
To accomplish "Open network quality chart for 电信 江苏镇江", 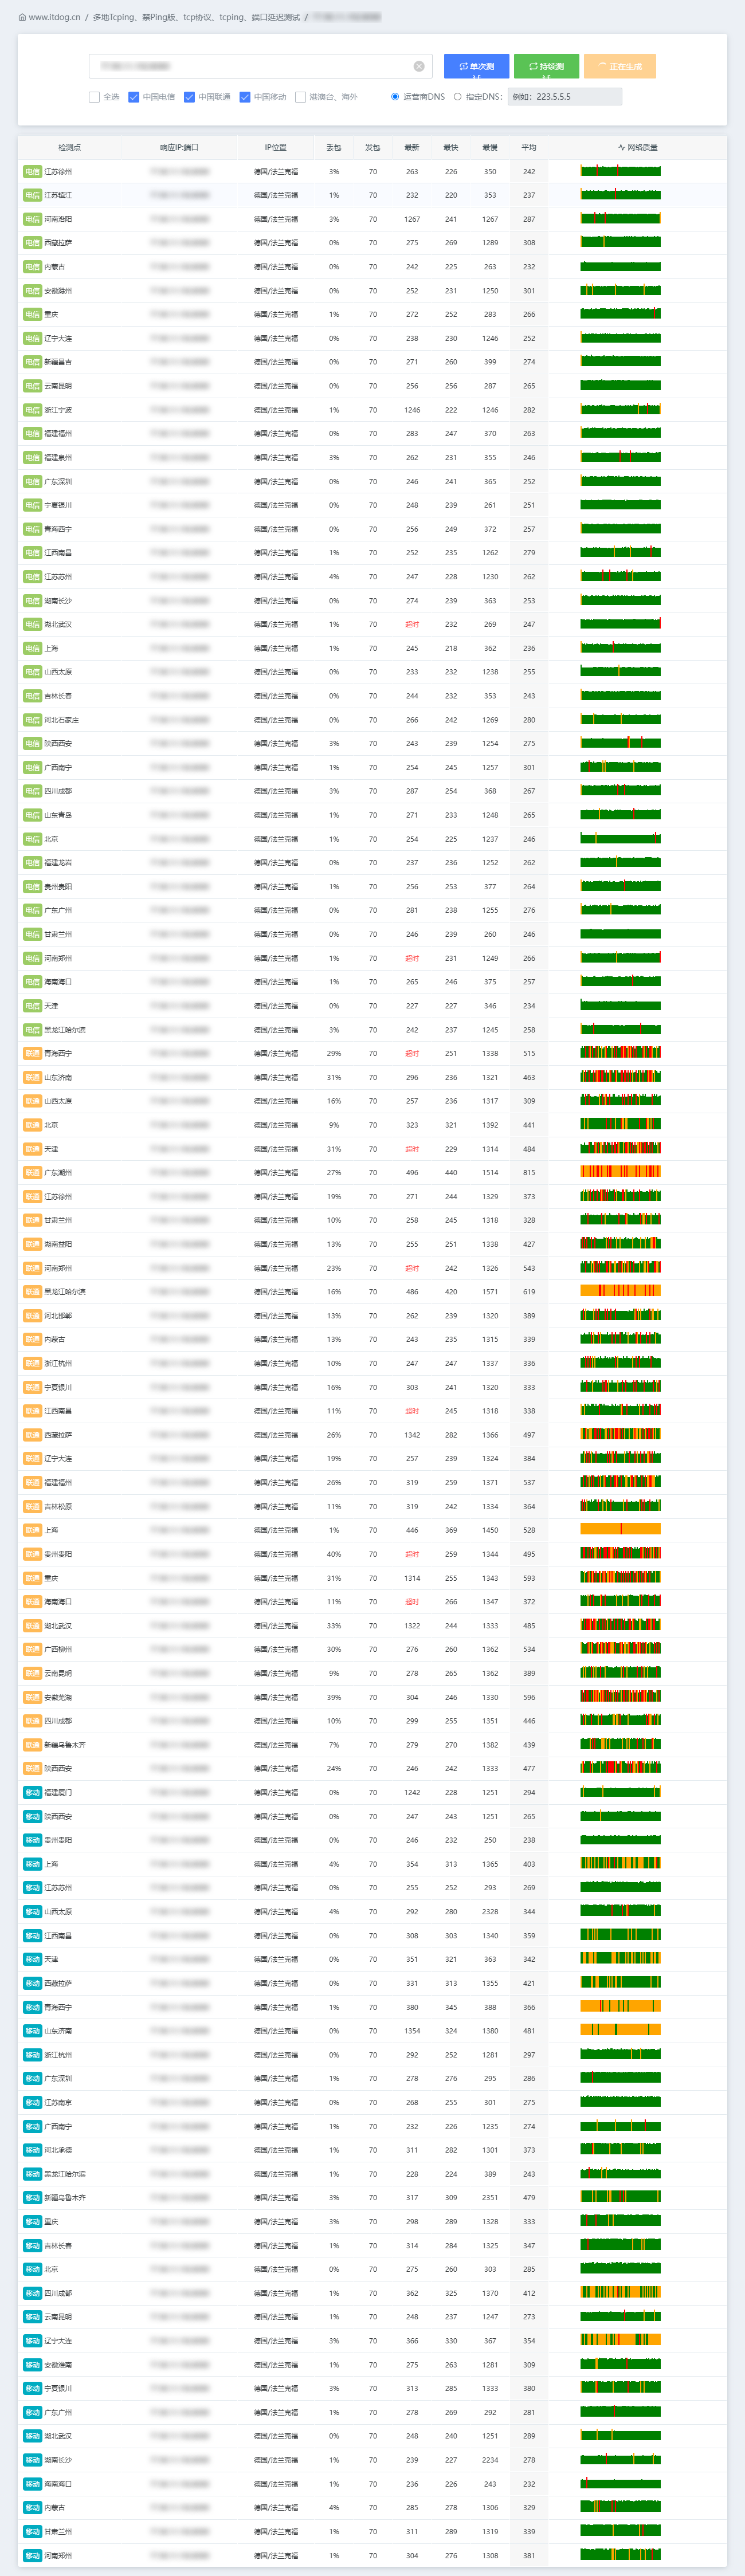I will pos(621,195).
